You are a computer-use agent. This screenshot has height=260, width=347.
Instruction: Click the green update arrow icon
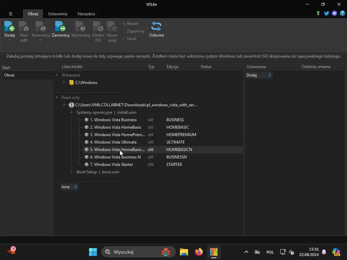pyautogui.click(x=318, y=13)
